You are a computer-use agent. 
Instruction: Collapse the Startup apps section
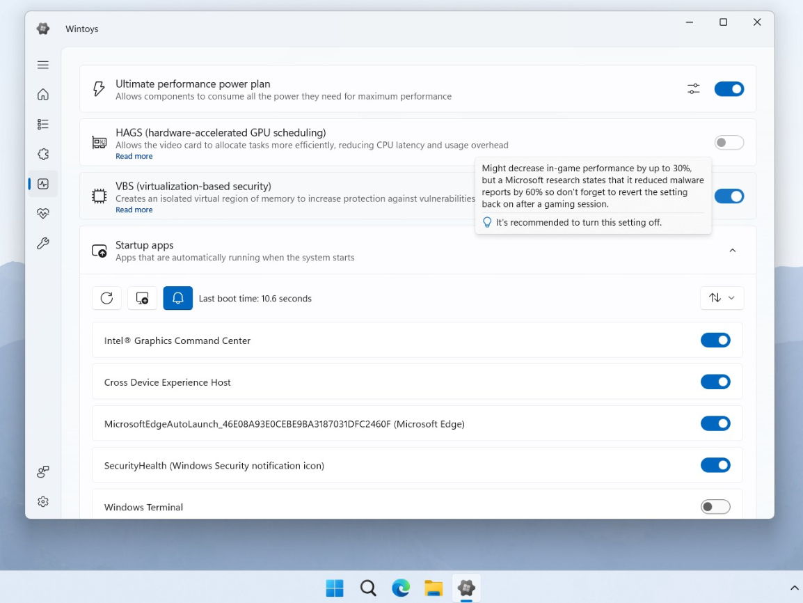pos(732,251)
